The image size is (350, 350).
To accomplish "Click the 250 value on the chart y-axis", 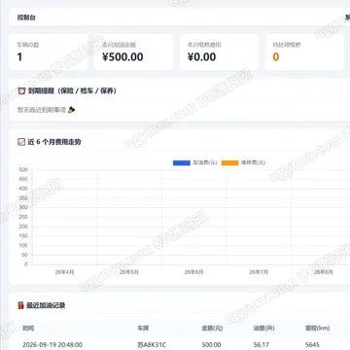I will pos(23,217).
